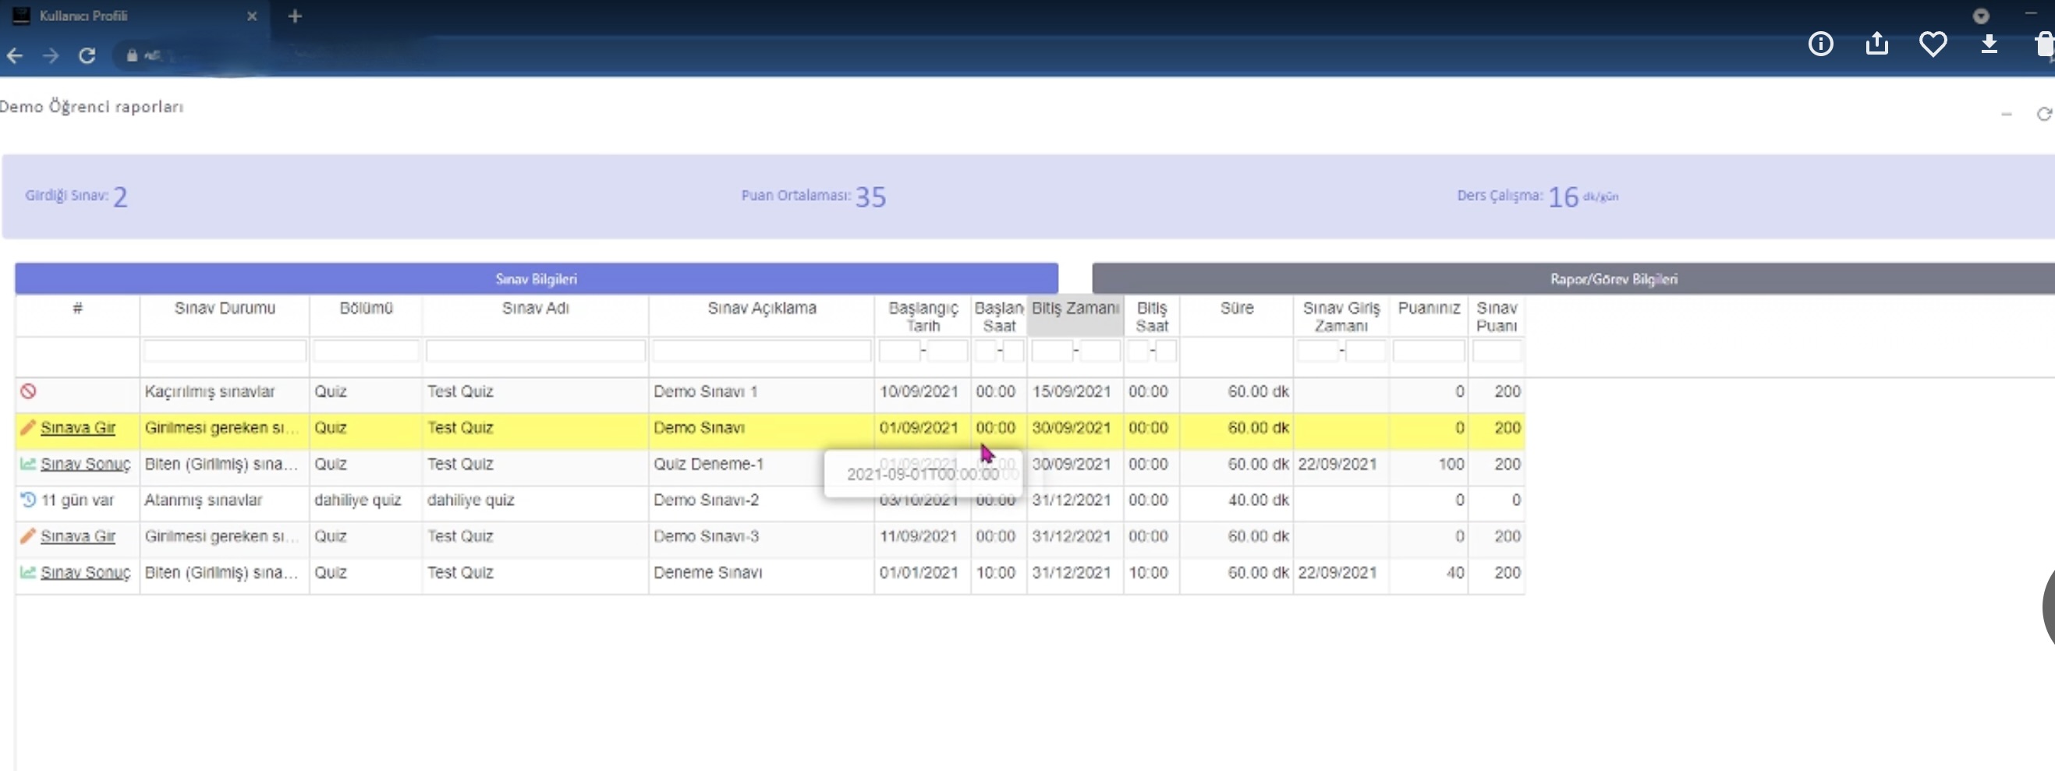Click the download arrow icon
This screenshot has height=771, width=2055.
pos(1989,43)
